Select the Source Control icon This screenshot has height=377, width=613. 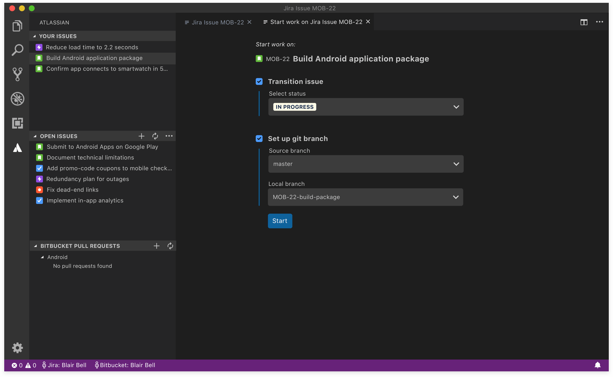pos(17,74)
